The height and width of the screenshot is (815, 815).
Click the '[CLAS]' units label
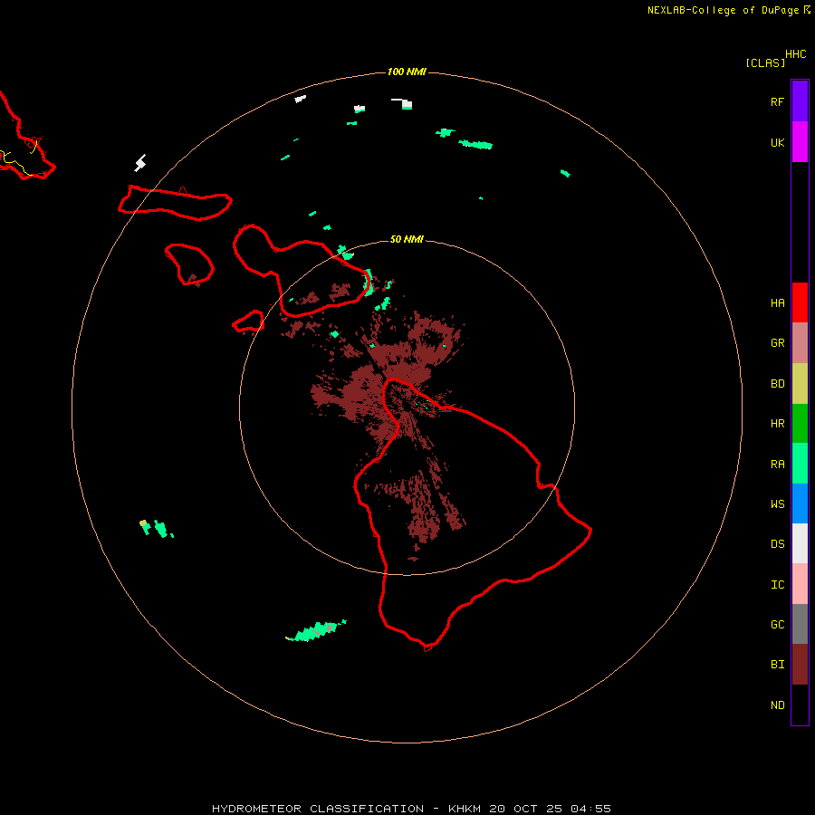click(765, 62)
